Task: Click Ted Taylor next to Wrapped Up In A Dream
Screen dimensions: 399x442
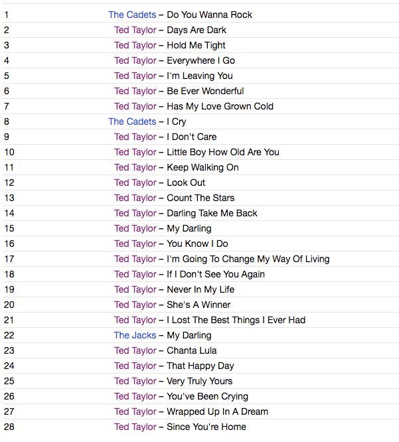Action: click(135, 411)
